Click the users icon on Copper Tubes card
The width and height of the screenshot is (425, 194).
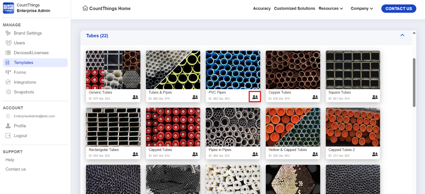point(315,97)
